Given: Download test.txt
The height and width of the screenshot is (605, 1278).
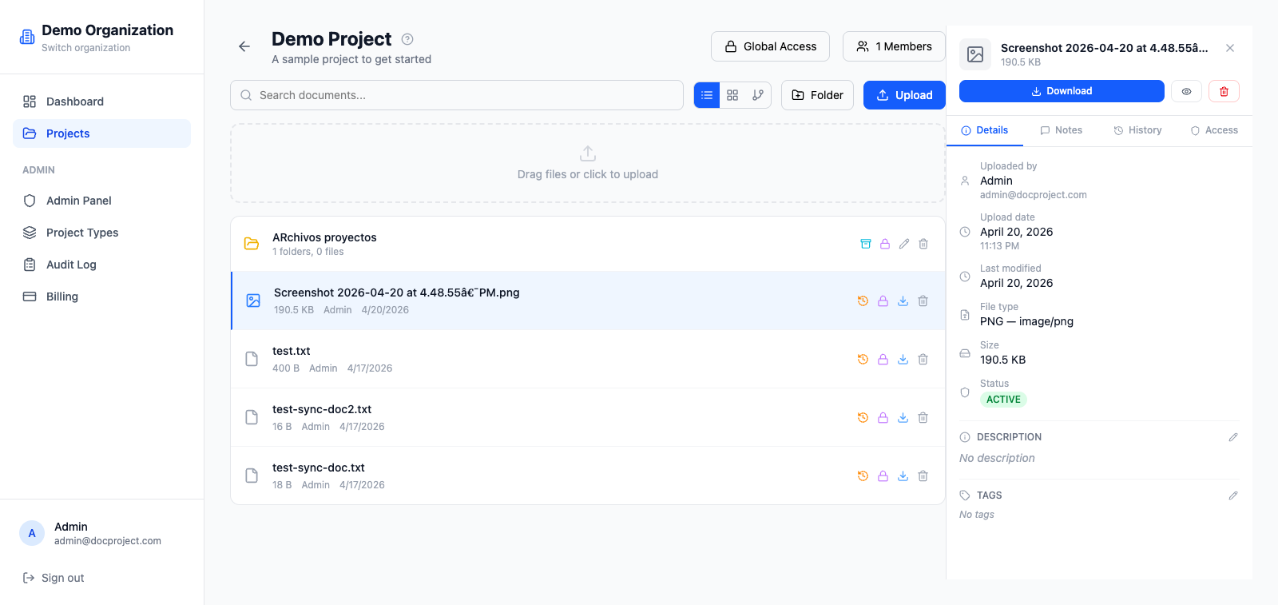Looking at the screenshot, I should (x=903, y=360).
